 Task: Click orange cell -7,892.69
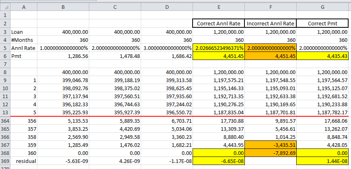(271, 153)
